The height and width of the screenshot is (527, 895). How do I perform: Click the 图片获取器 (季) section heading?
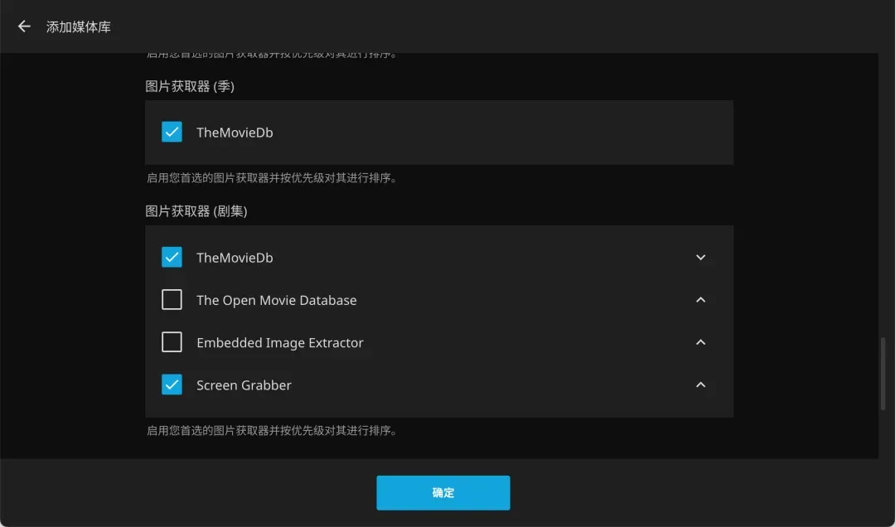(190, 86)
